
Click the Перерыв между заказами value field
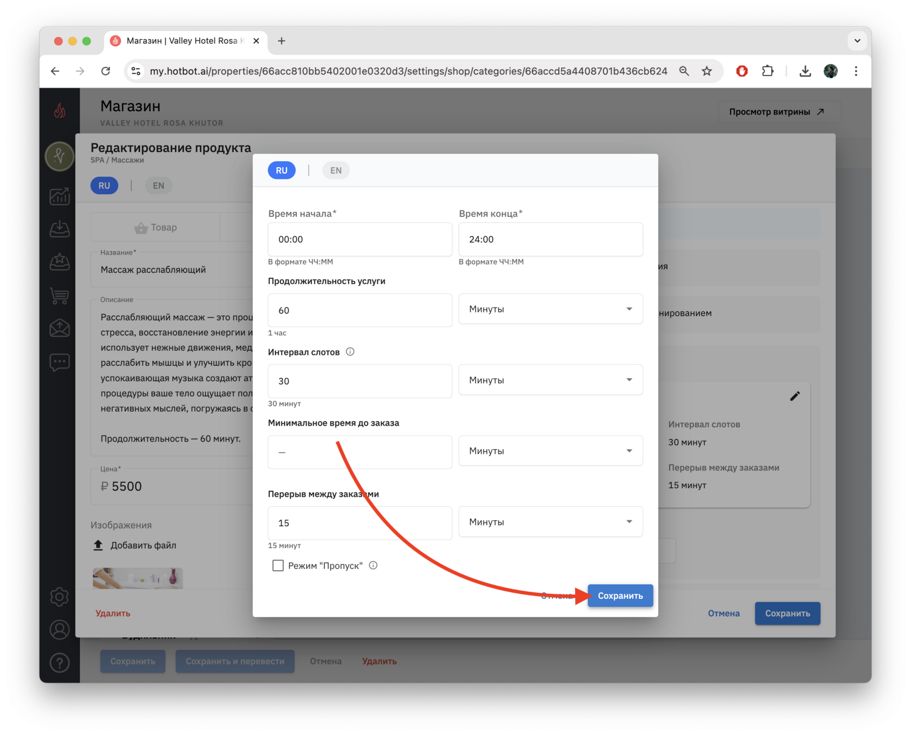[x=360, y=523]
